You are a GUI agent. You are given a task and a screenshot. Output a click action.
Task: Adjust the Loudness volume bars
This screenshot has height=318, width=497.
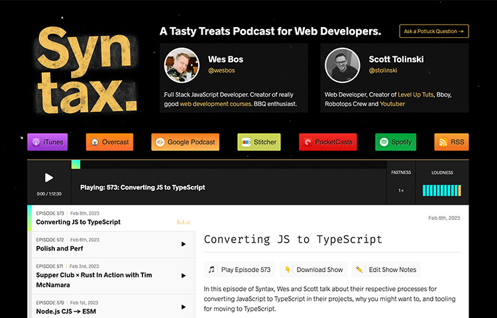pyautogui.click(x=442, y=190)
